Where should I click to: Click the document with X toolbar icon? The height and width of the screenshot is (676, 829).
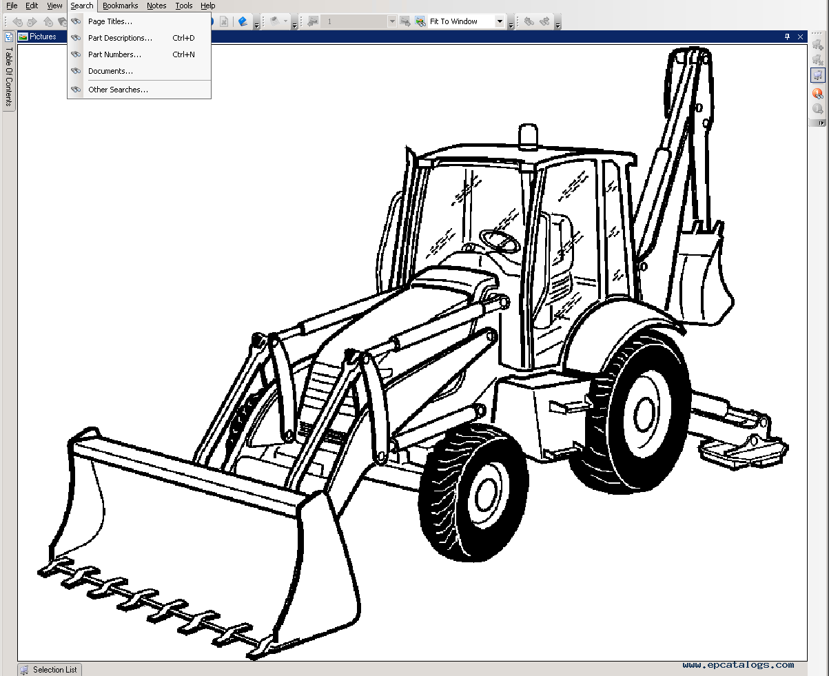pos(225,21)
